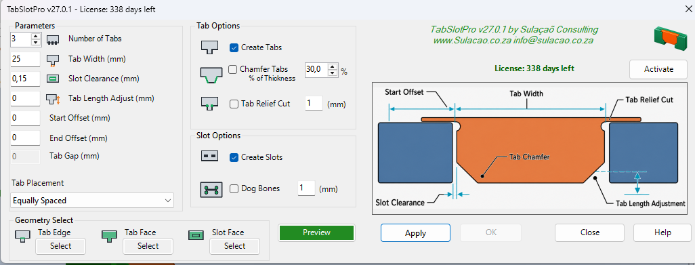Click the Chamfer Tabs icon

[210, 75]
